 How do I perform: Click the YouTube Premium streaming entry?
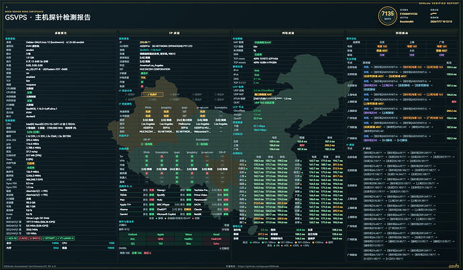(x=211, y=190)
